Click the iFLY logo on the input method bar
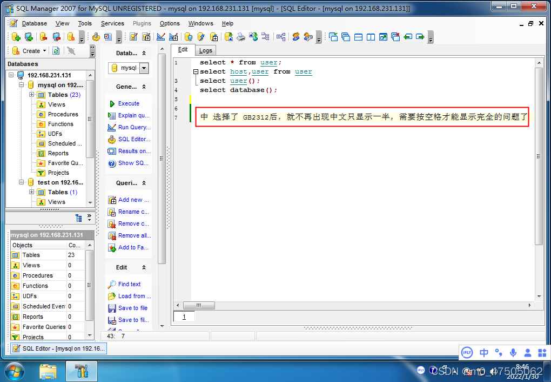 [x=467, y=352]
